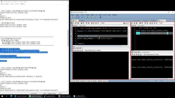Open 보기 menu in SQL Developer
The image size is (175, 98).
82,15
